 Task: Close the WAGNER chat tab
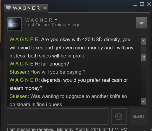point(44,8)
